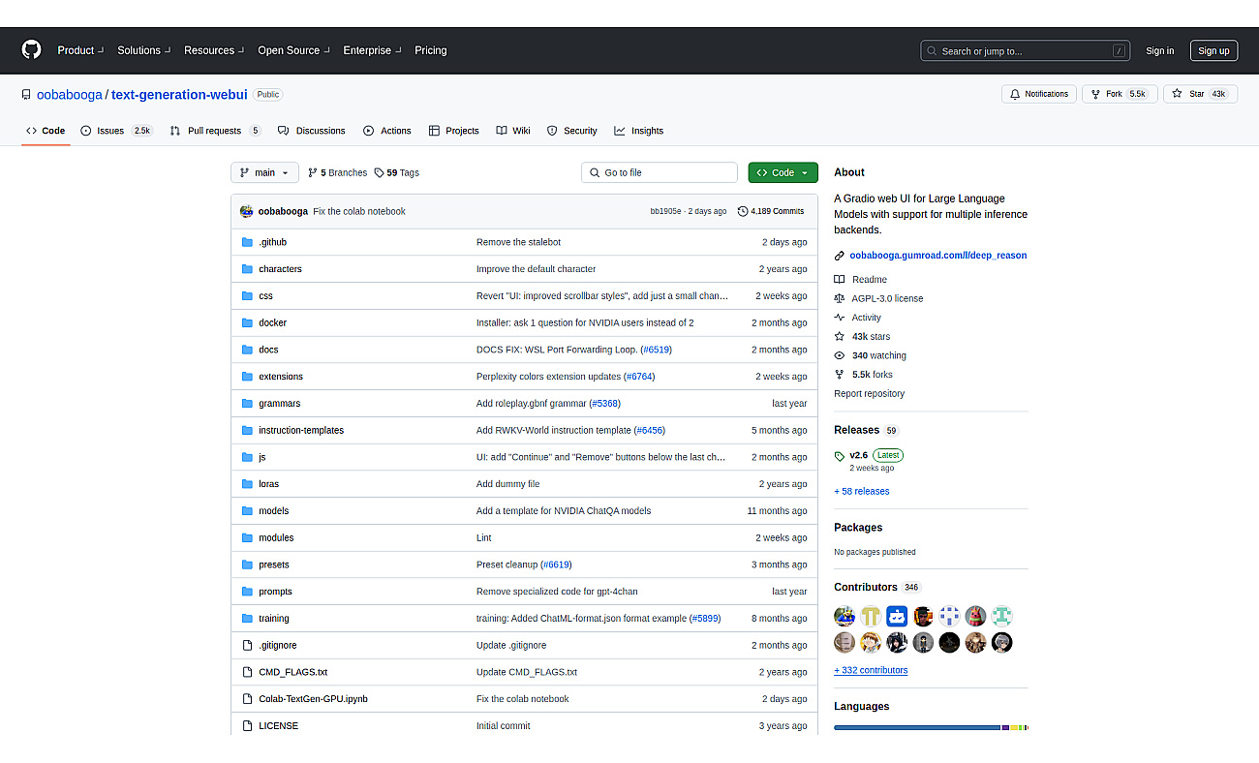This screenshot has width=1259, height=763.
Task: Expand the green Code dropdown button
Action: point(783,172)
